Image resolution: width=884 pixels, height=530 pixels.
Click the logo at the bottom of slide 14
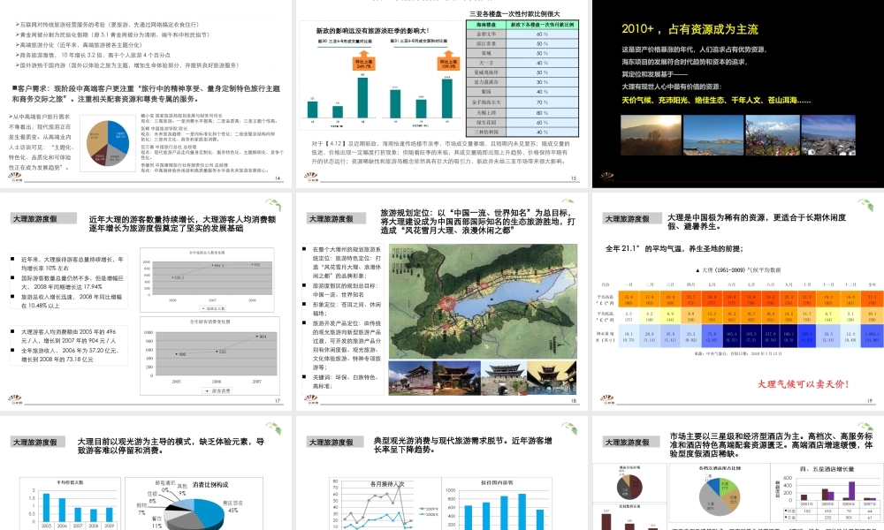pyautogui.click(x=15, y=177)
